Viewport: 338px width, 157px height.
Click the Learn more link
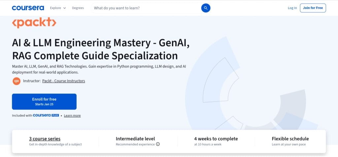coord(72,116)
